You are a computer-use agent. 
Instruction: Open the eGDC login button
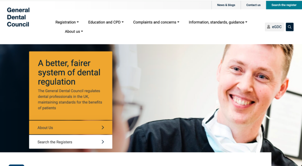(274, 27)
